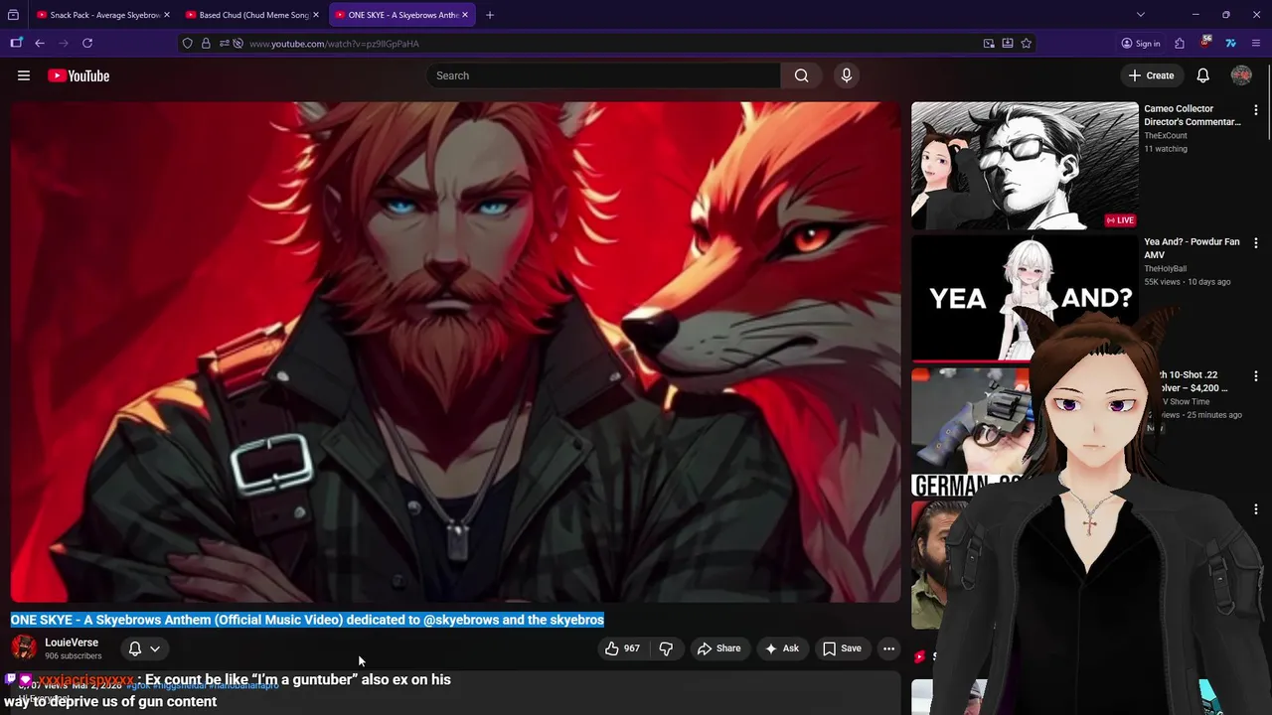
Task: Close the ONE SKYE tab
Action: coord(464,15)
